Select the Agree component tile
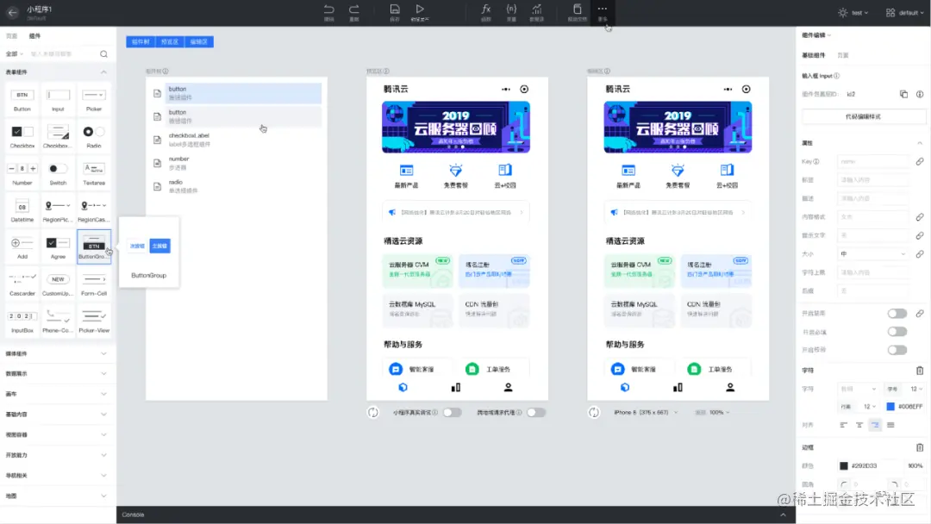The width and height of the screenshot is (931, 524). pos(58,247)
